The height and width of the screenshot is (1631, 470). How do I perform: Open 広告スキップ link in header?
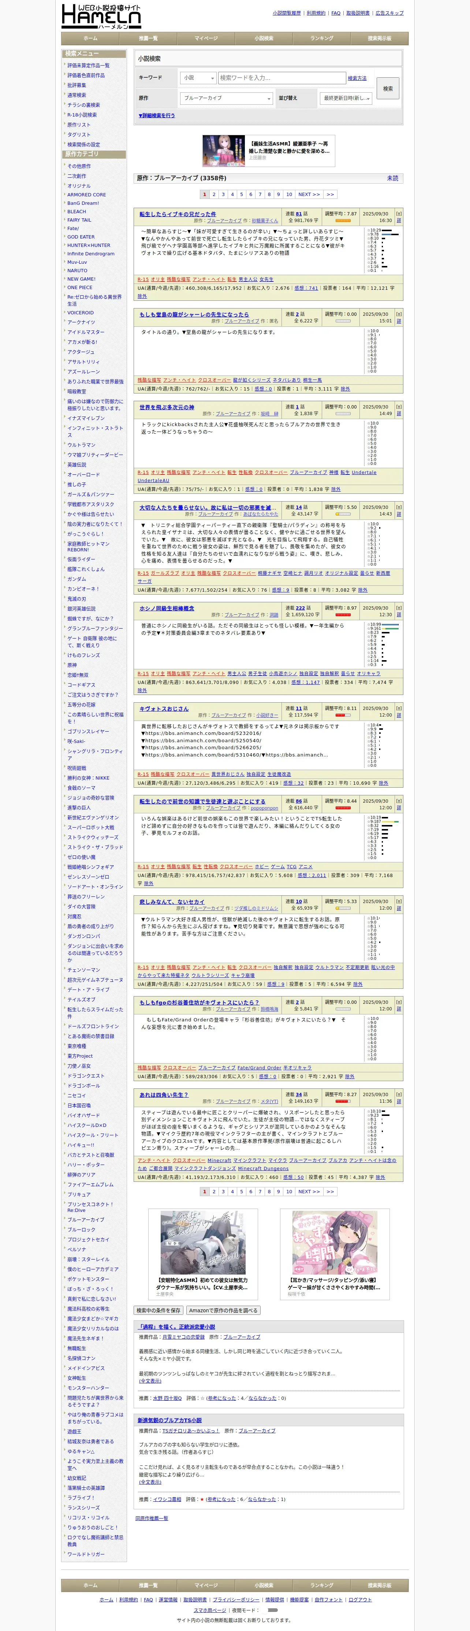pos(389,13)
